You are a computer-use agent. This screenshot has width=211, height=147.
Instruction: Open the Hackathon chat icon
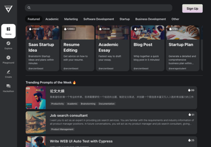click(x=8, y=86)
